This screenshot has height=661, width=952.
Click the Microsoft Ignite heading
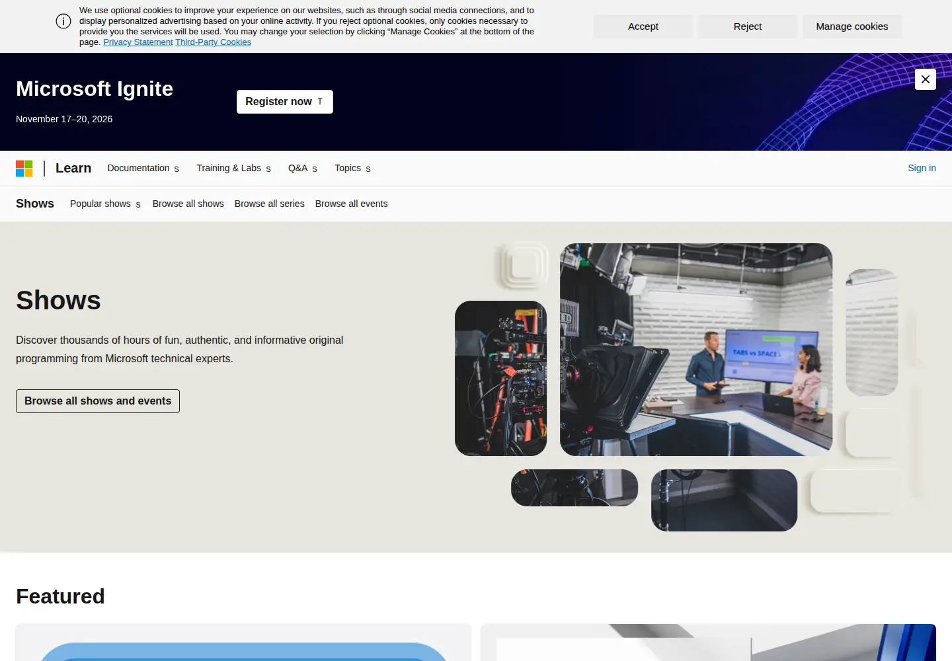click(95, 89)
